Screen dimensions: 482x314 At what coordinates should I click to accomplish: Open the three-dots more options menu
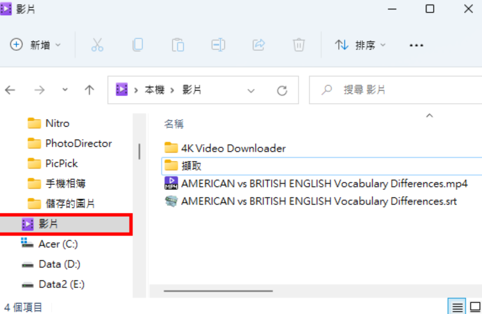click(416, 45)
